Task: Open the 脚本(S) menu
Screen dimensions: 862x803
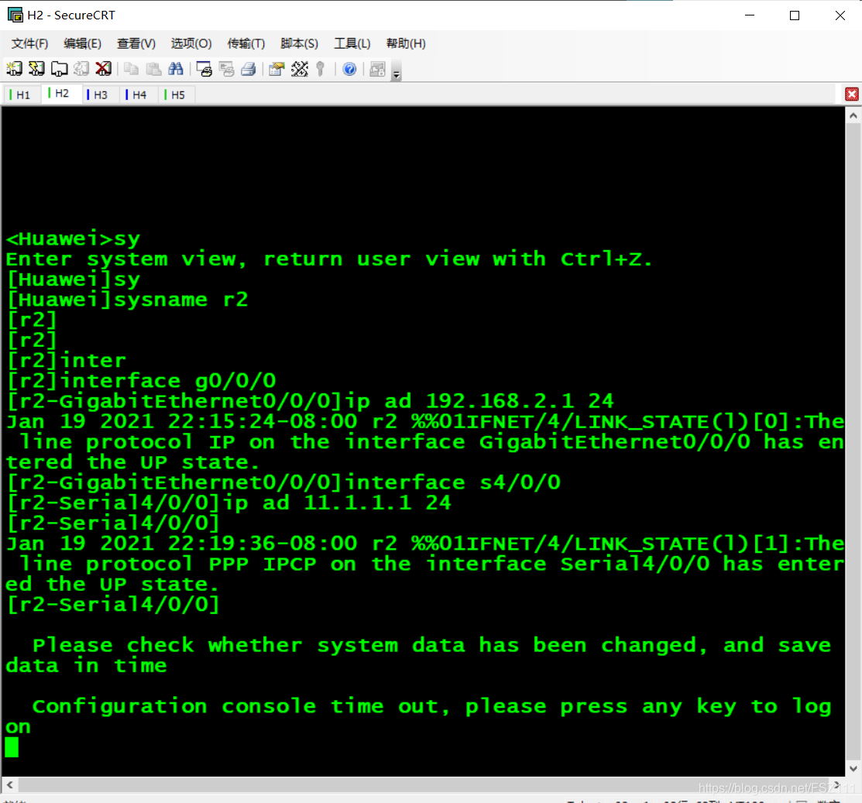Action: point(299,43)
